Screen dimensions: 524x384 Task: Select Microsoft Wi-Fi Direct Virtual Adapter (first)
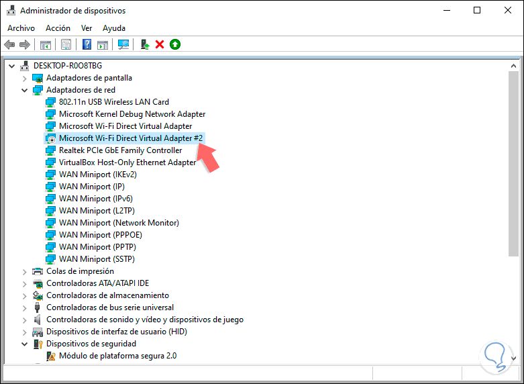[x=125, y=126]
